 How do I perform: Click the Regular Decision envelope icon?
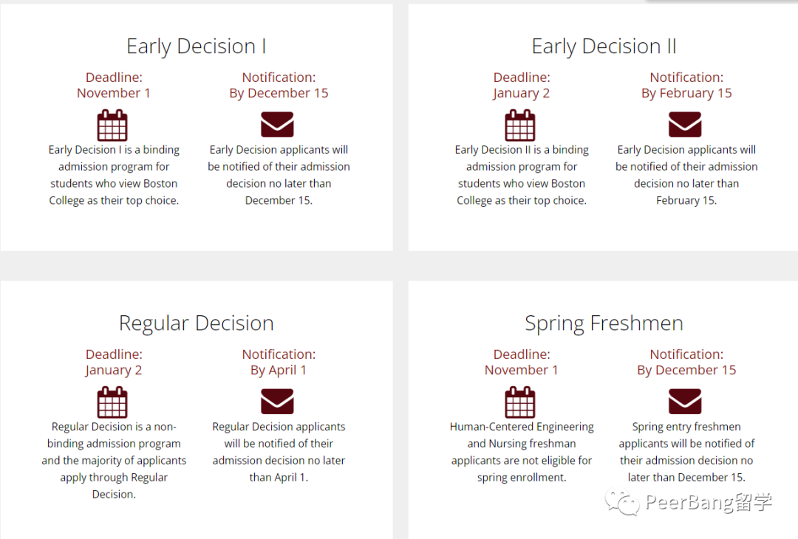pos(277,401)
